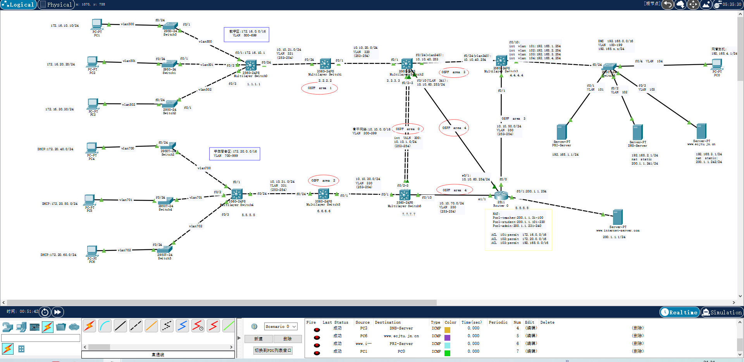This screenshot has width=744, height=362.
Task: Expand the PDU list panel arrow
Action: pos(239,338)
